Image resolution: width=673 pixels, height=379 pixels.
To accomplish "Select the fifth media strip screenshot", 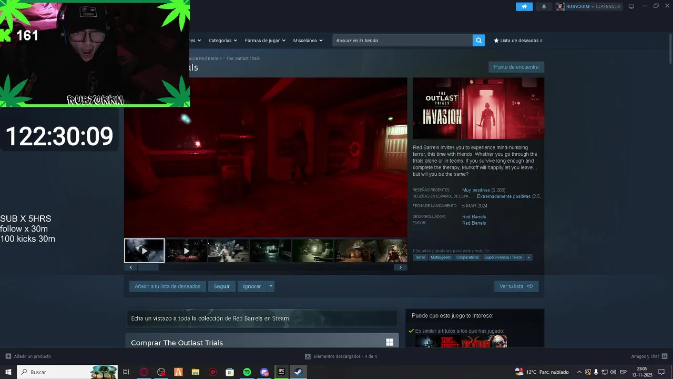I will 312,251.
